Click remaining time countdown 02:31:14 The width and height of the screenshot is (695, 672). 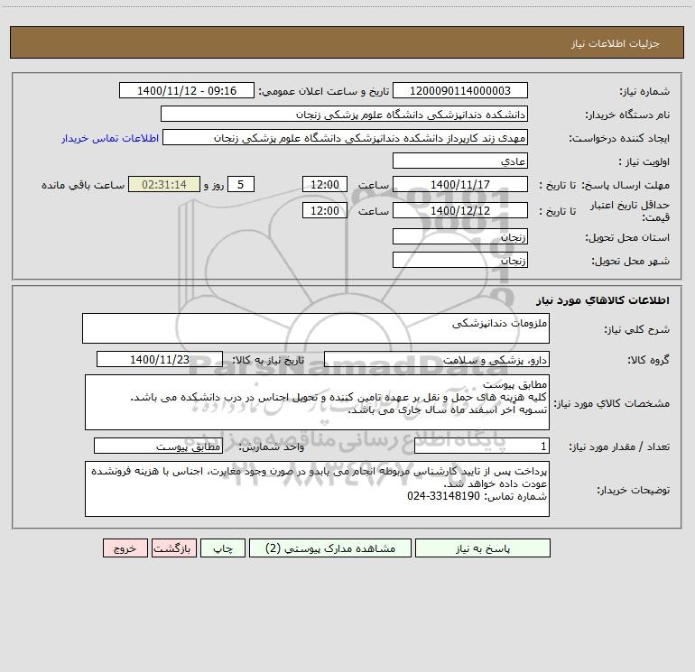(x=164, y=184)
